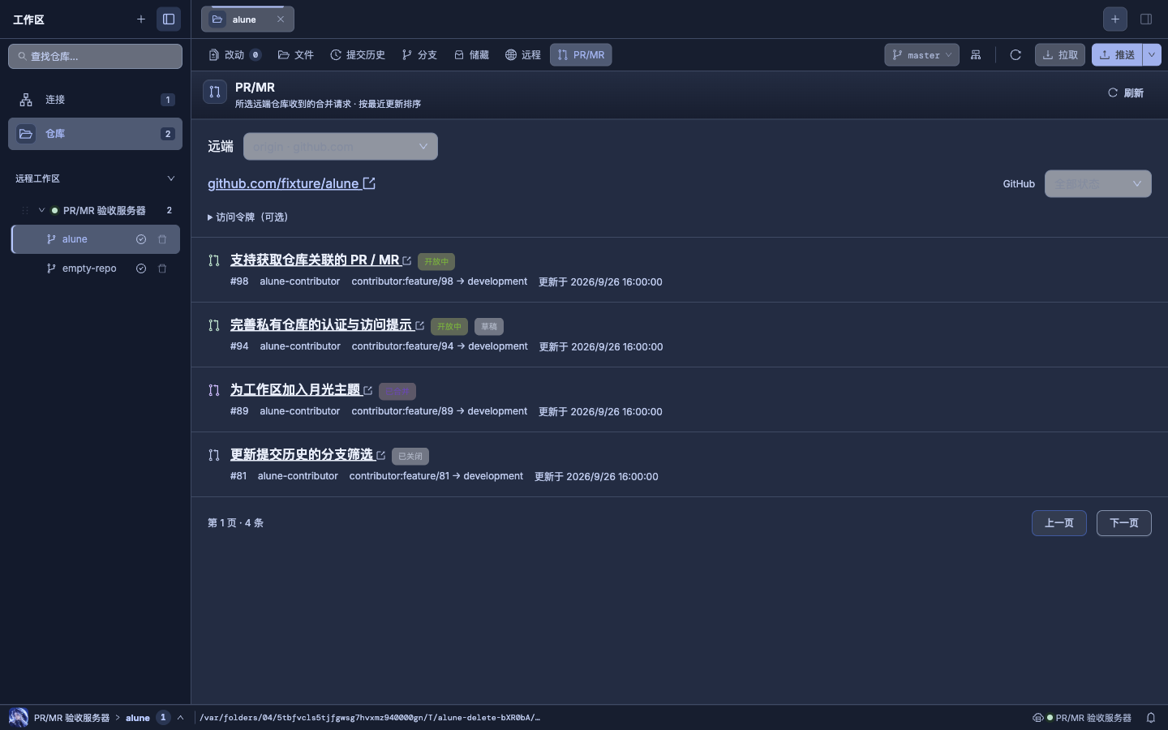Open external link icon for 为工作区加入月光主题
The image size is (1168, 730).
coord(368,391)
